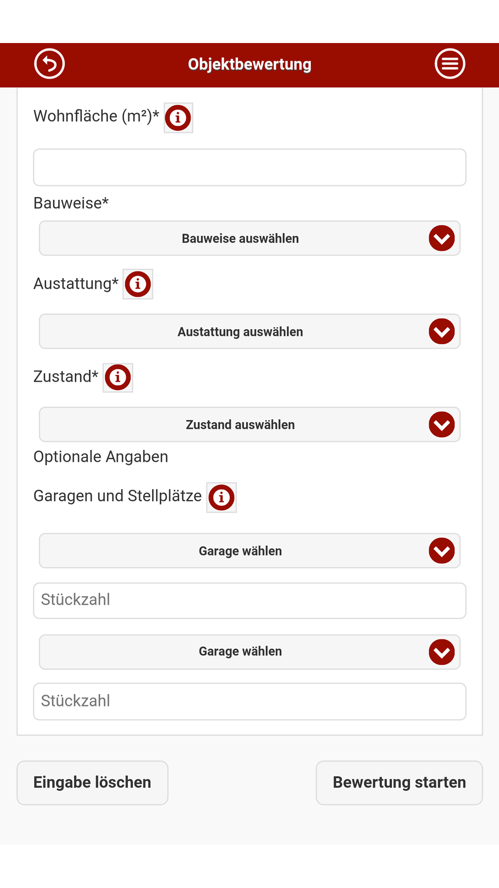This screenshot has width=499, height=888.
Task: Click the Bauweise dropdown arrow icon
Action: [x=442, y=238]
